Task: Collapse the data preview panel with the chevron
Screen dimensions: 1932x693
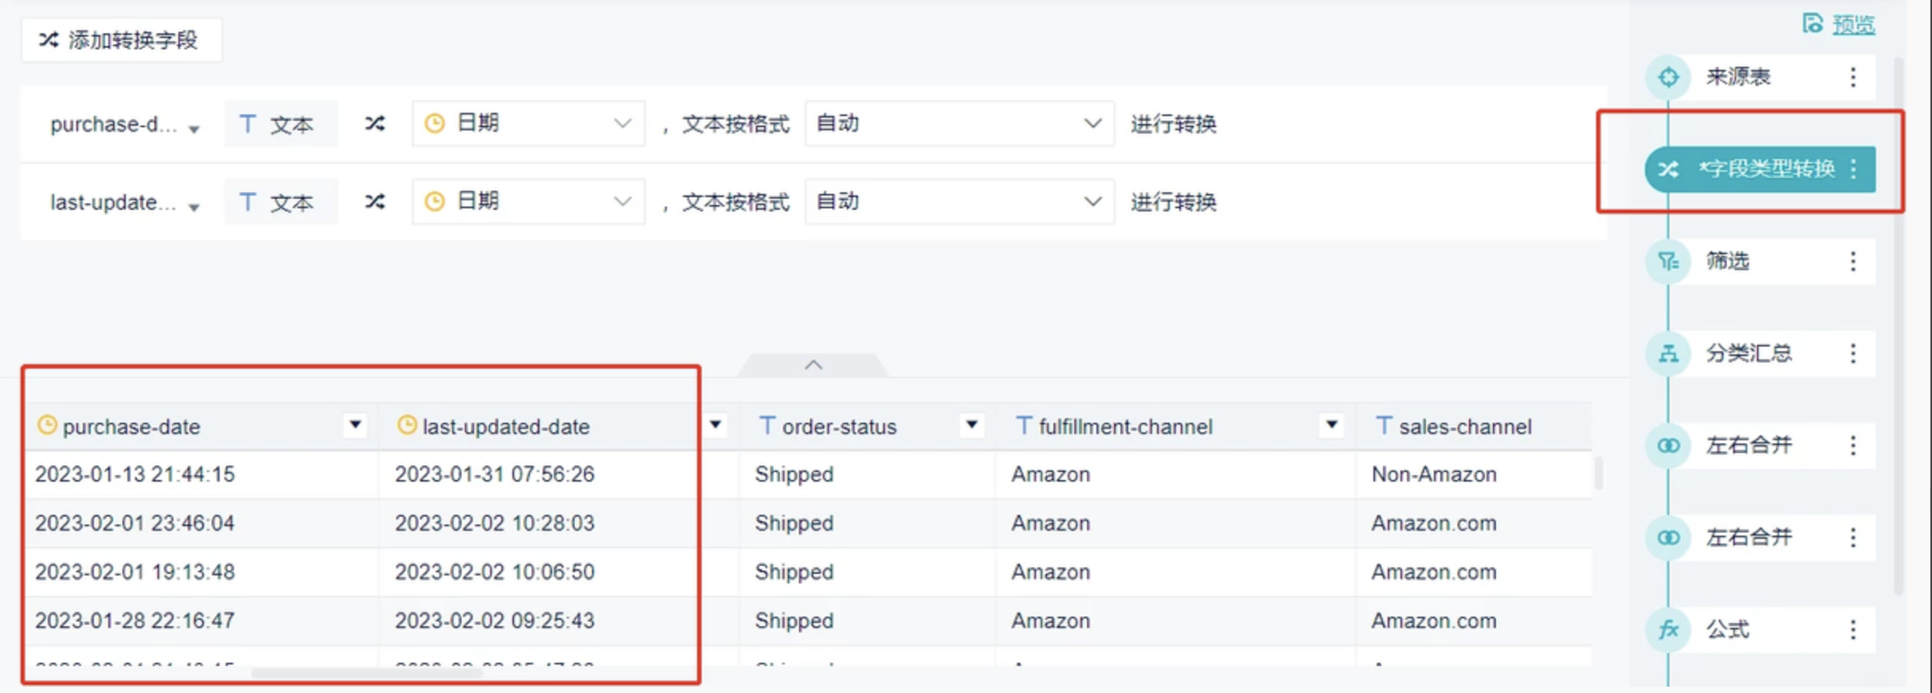Action: 813,365
